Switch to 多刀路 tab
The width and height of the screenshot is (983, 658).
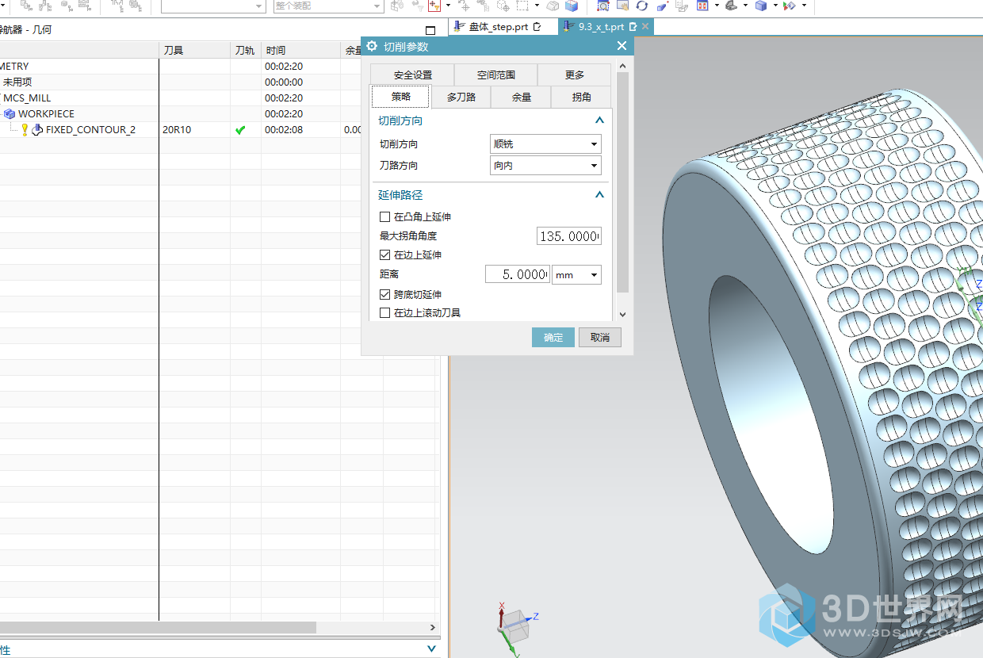461,98
